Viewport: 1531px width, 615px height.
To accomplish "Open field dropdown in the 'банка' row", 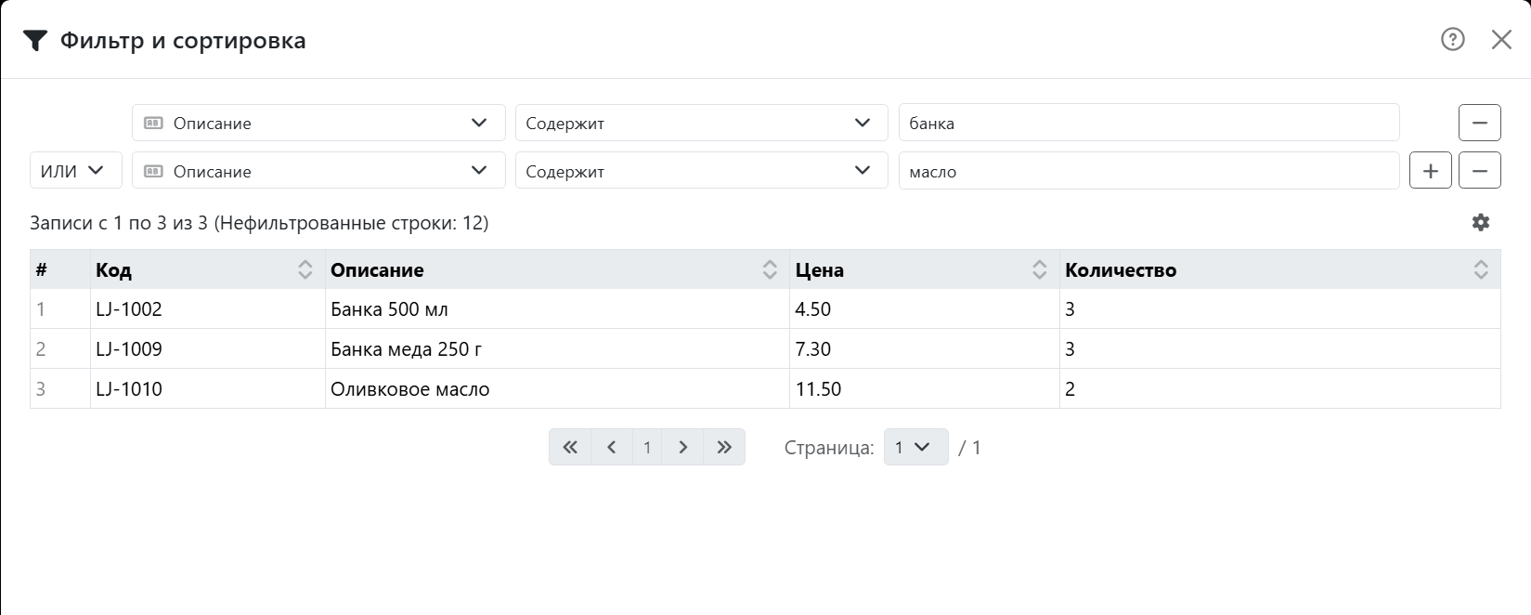I will pyautogui.click(x=318, y=123).
